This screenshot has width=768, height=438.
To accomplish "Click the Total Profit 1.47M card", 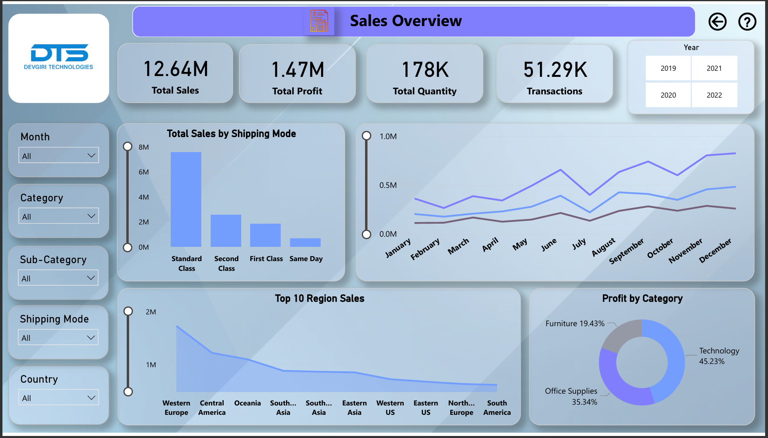I will click(297, 74).
